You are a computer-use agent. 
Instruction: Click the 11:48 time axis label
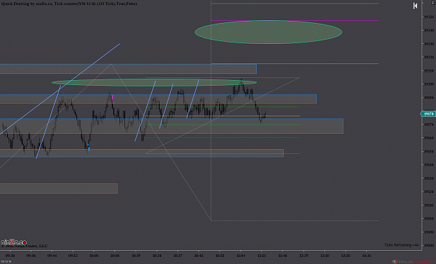click(x=283, y=256)
